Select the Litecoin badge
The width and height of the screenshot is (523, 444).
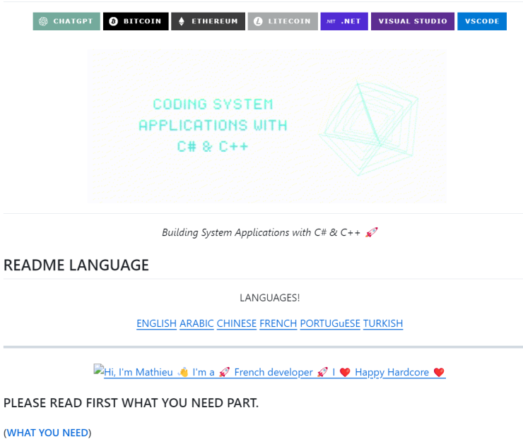(x=282, y=21)
